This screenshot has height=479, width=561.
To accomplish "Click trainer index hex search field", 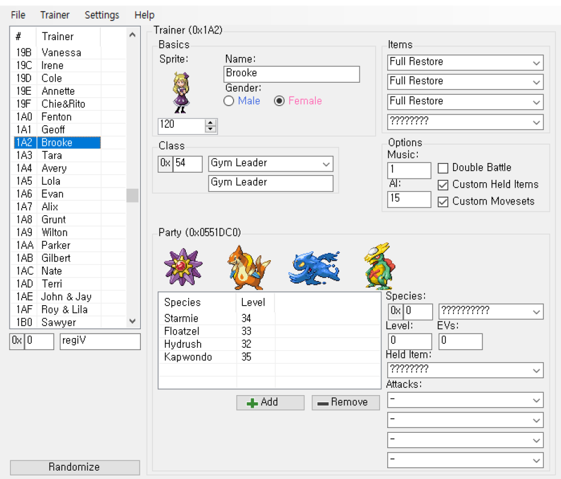I will (x=40, y=342).
